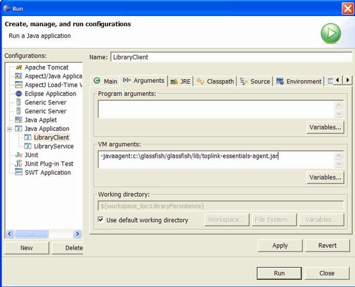Image resolution: width=355 pixels, height=287 pixels.
Task: Select the Java Applet icon
Action: point(19,120)
